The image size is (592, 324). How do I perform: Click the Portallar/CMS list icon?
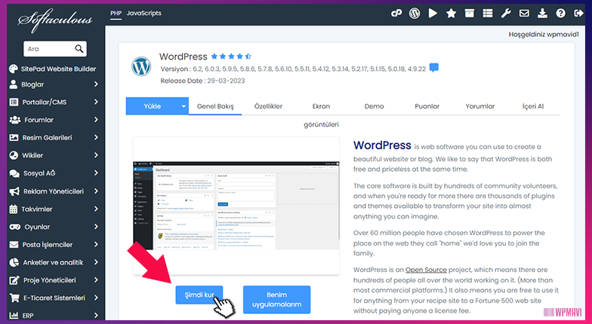click(14, 102)
